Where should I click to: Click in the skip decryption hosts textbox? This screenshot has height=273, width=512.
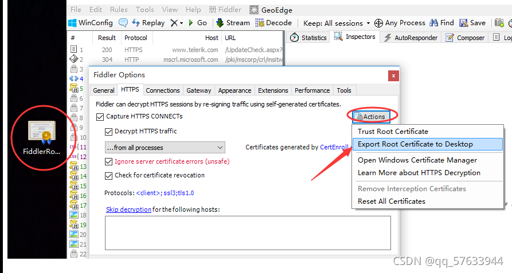point(248,234)
